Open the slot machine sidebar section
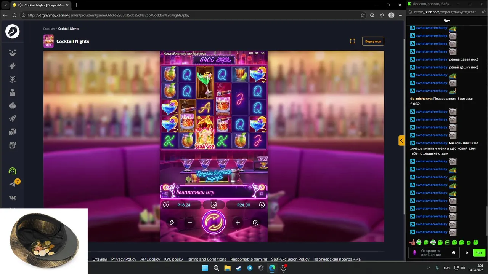Image resolution: width=488 pixels, height=274 pixels. pos(12,145)
